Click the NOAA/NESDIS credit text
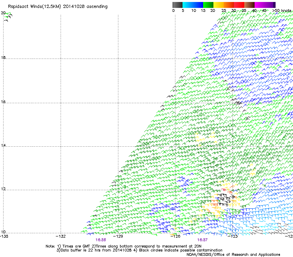This screenshot has width=293, height=257. 233,255
